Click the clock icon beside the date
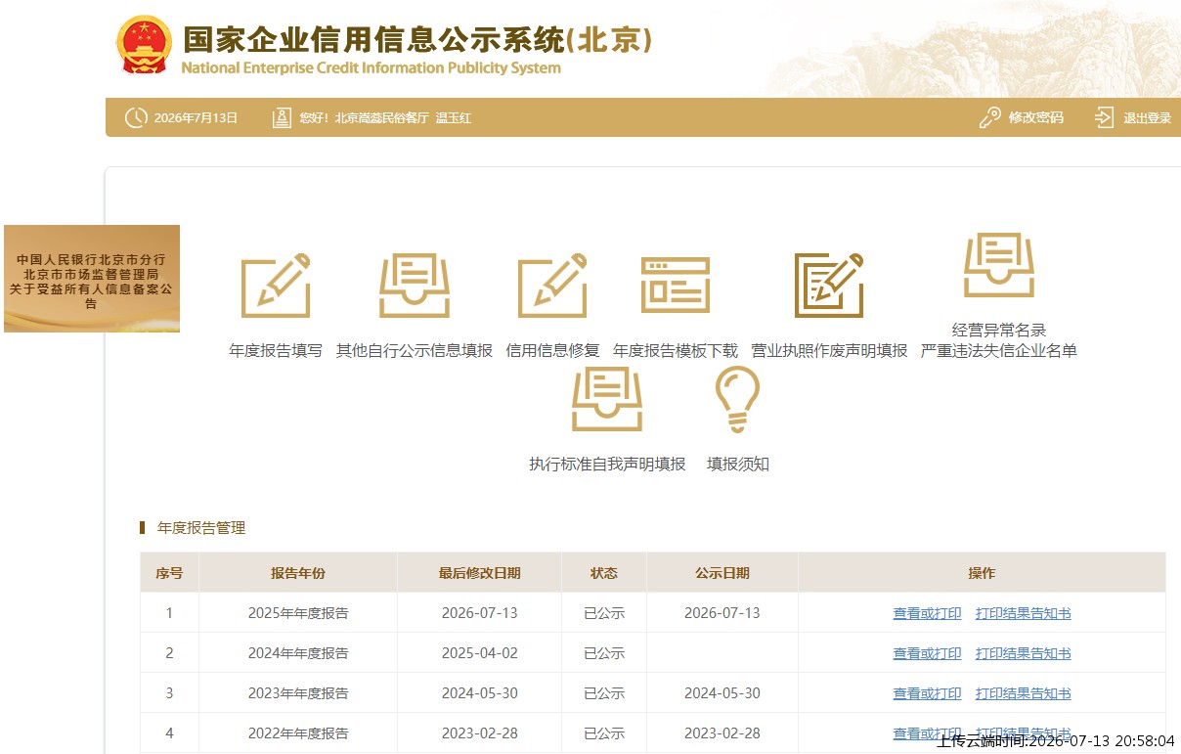 click(136, 117)
